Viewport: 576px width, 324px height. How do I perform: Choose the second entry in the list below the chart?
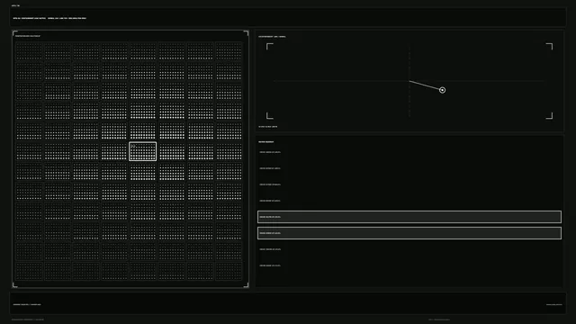point(409,168)
